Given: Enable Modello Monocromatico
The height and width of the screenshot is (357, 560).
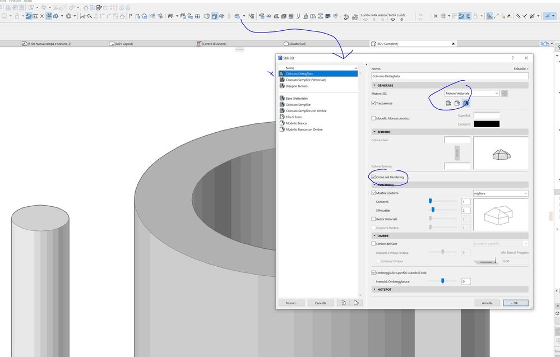Looking at the screenshot, I should [374, 118].
